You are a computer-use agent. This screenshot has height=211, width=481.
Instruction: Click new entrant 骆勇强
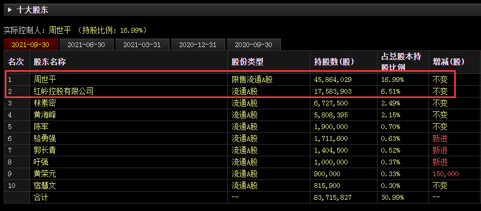45,139
